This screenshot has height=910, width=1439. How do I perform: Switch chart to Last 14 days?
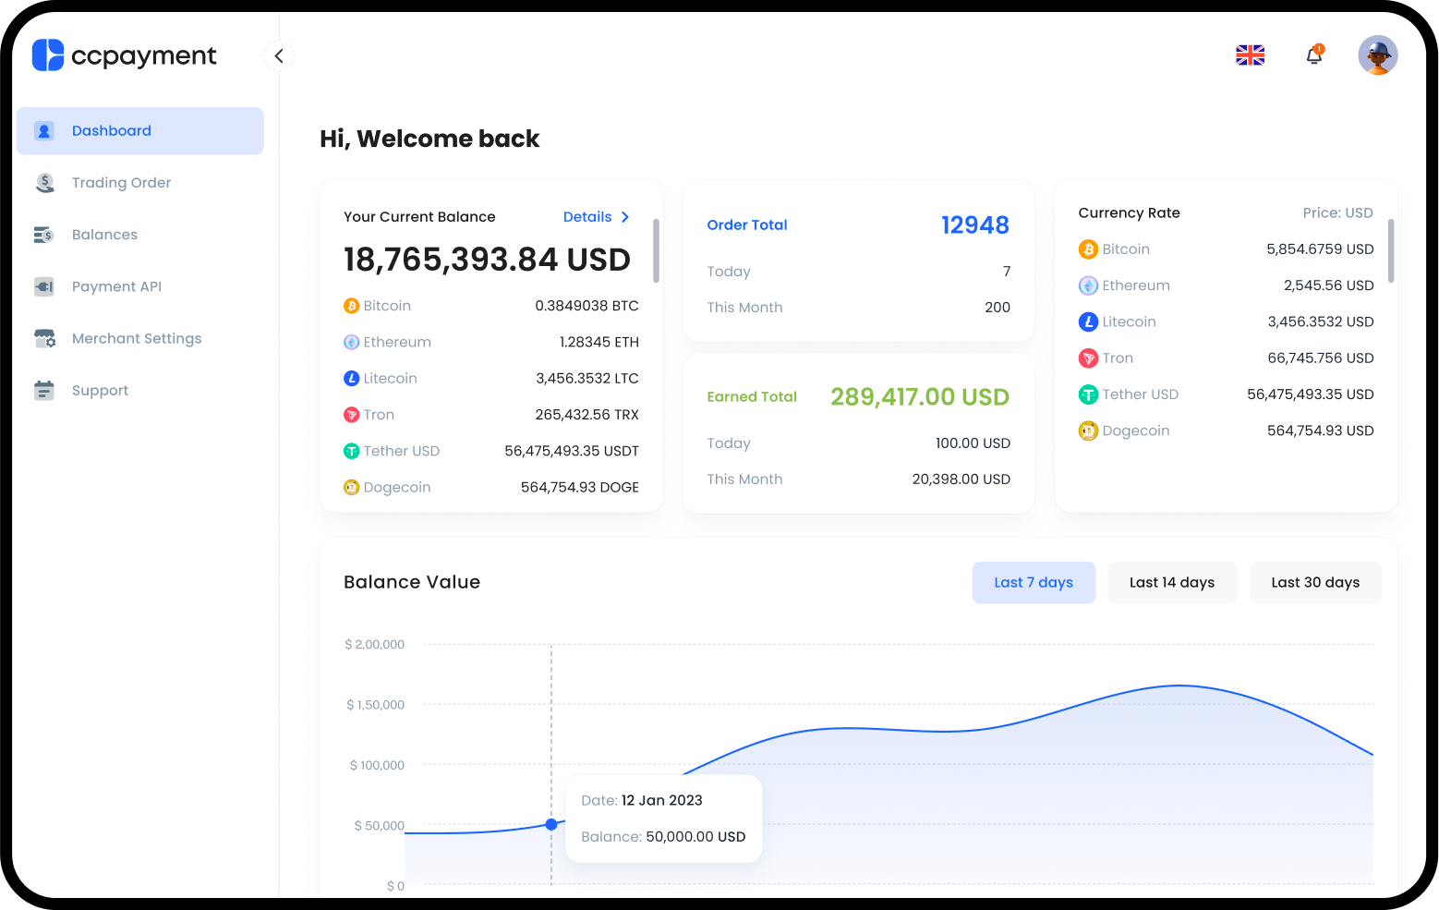pos(1172,583)
